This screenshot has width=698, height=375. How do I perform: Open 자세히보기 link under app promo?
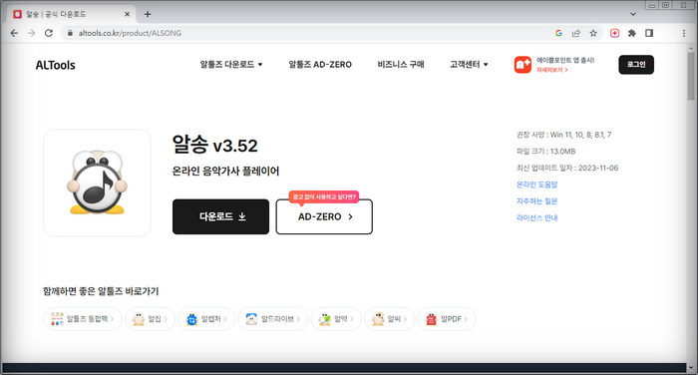click(552, 70)
